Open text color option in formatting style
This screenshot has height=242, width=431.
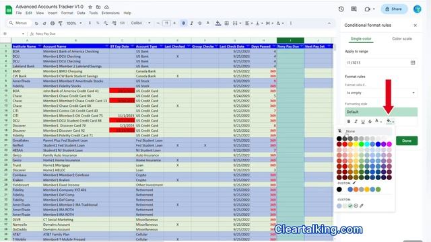click(378, 121)
